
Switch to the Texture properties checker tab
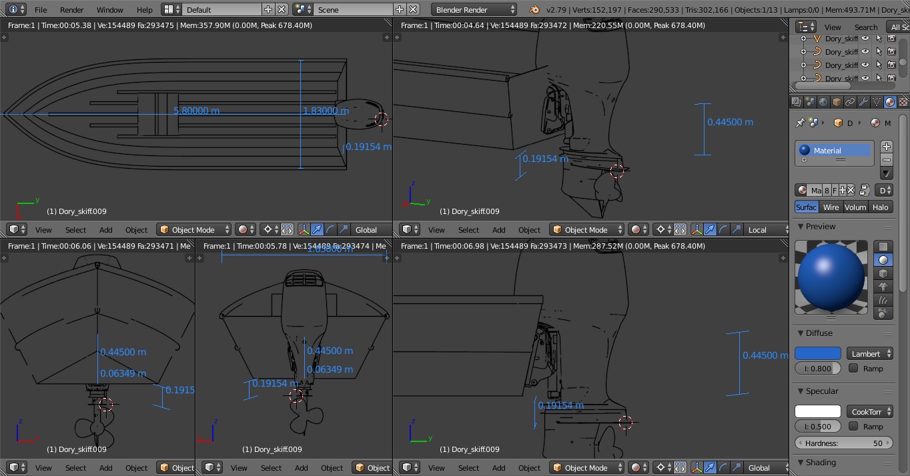[x=903, y=102]
